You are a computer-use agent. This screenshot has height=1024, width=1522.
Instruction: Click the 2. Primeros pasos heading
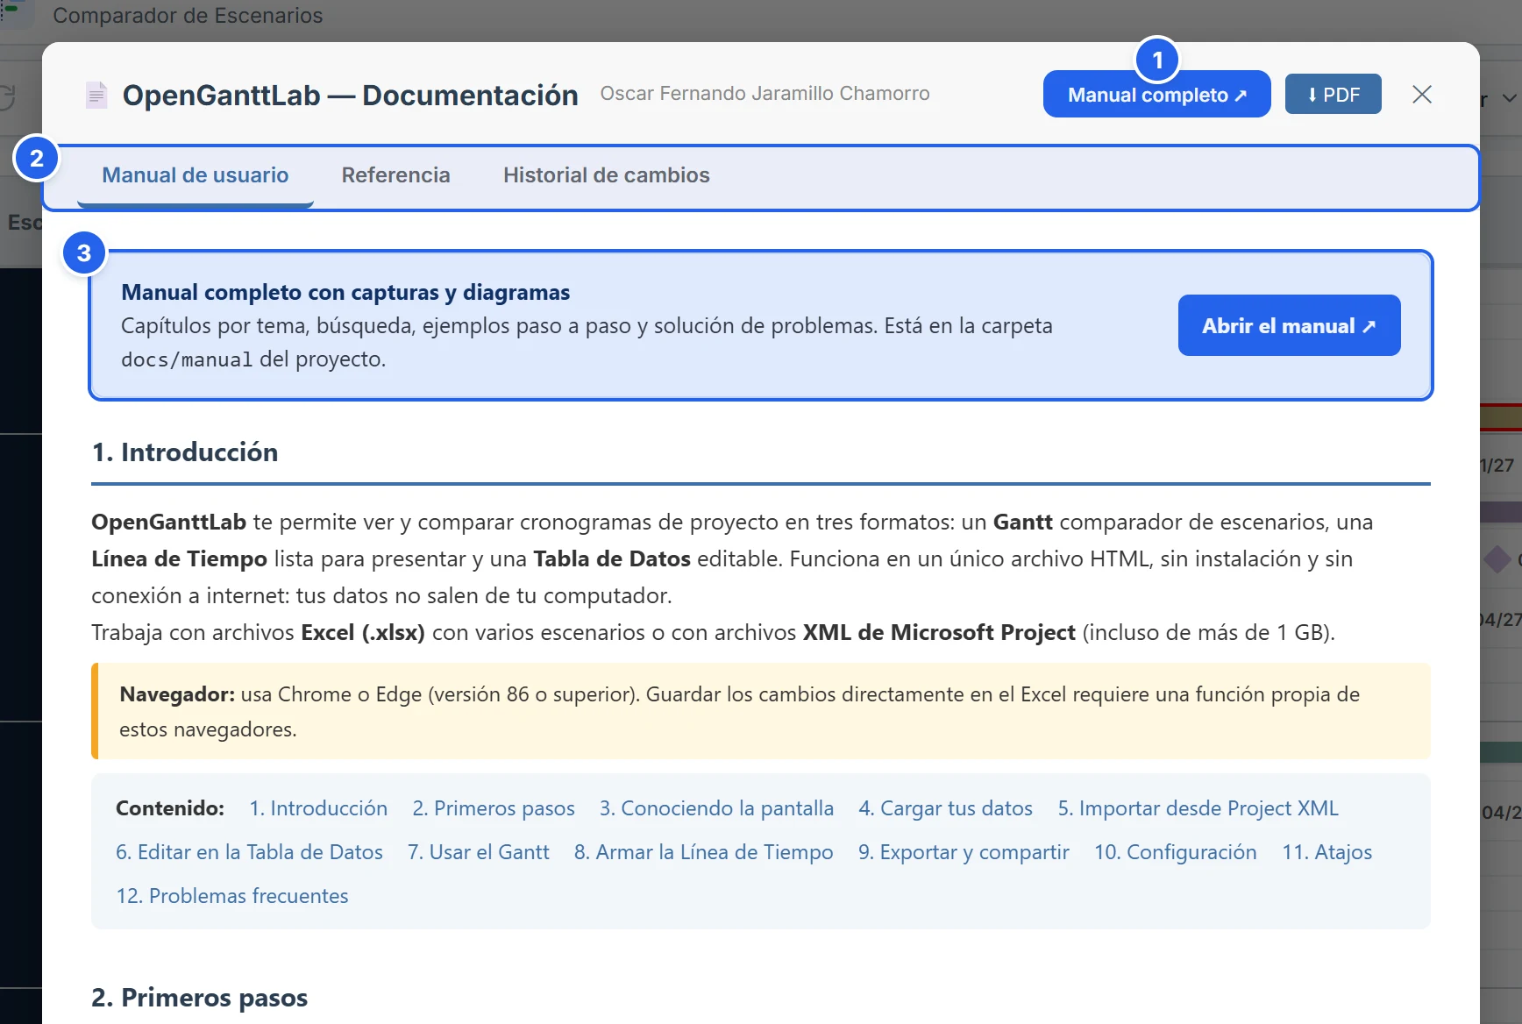[199, 998]
